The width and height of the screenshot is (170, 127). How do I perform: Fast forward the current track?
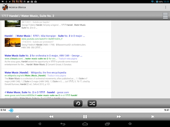point(119,117)
